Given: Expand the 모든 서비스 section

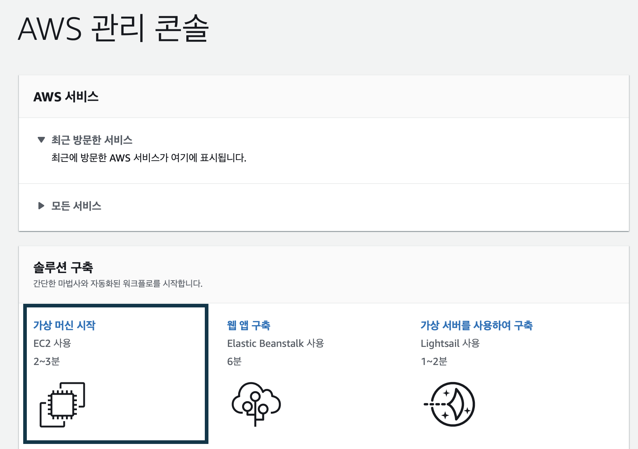Looking at the screenshot, I should click(76, 206).
